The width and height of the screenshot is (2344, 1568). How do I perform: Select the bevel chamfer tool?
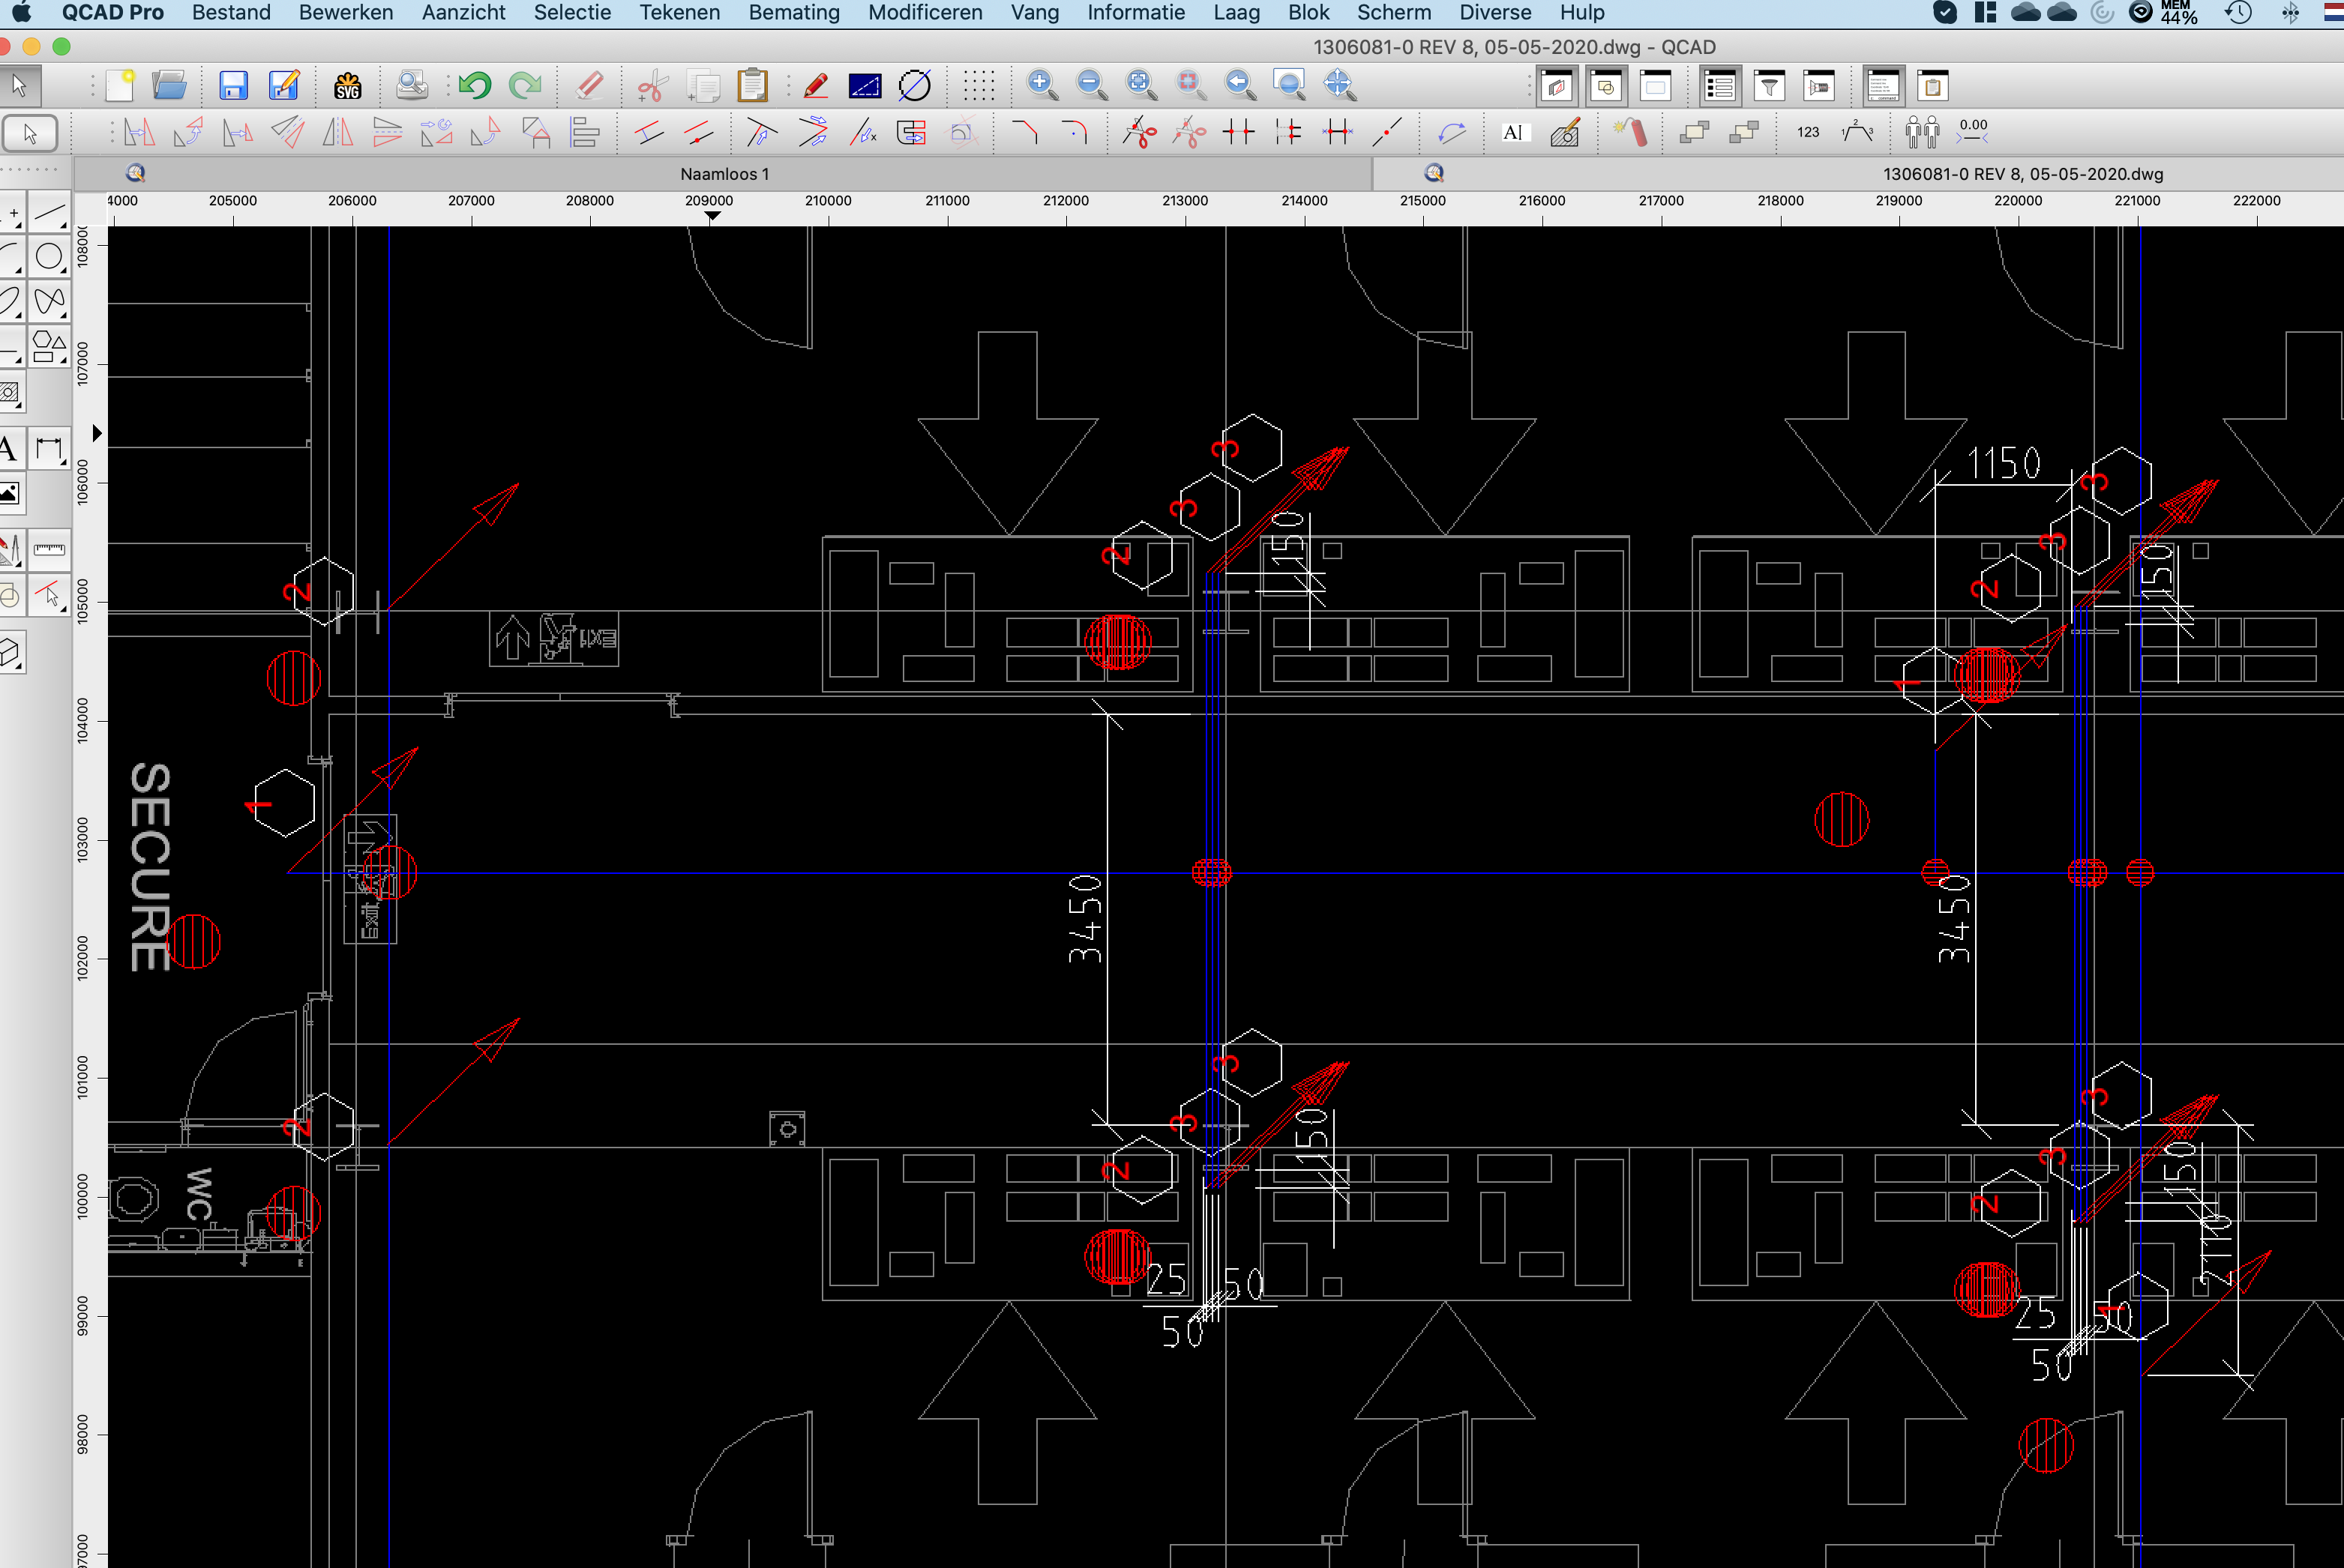(x=1024, y=132)
